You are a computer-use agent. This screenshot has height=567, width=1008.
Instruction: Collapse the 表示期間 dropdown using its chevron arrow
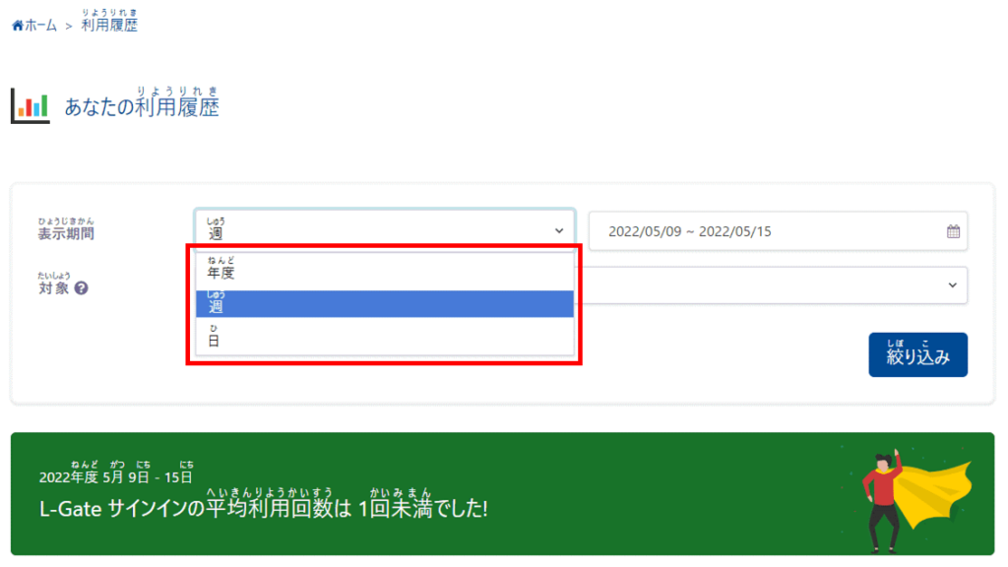(x=559, y=231)
